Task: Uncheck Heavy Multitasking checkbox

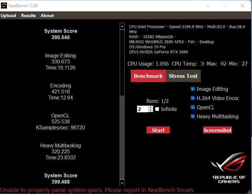Action: pos(193,116)
